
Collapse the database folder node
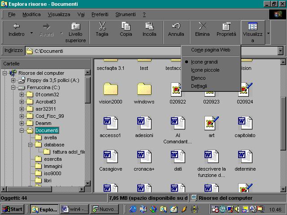click(30, 145)
